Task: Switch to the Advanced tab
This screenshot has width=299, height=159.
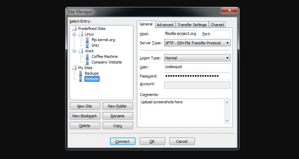Action: (x=165, y=25)
